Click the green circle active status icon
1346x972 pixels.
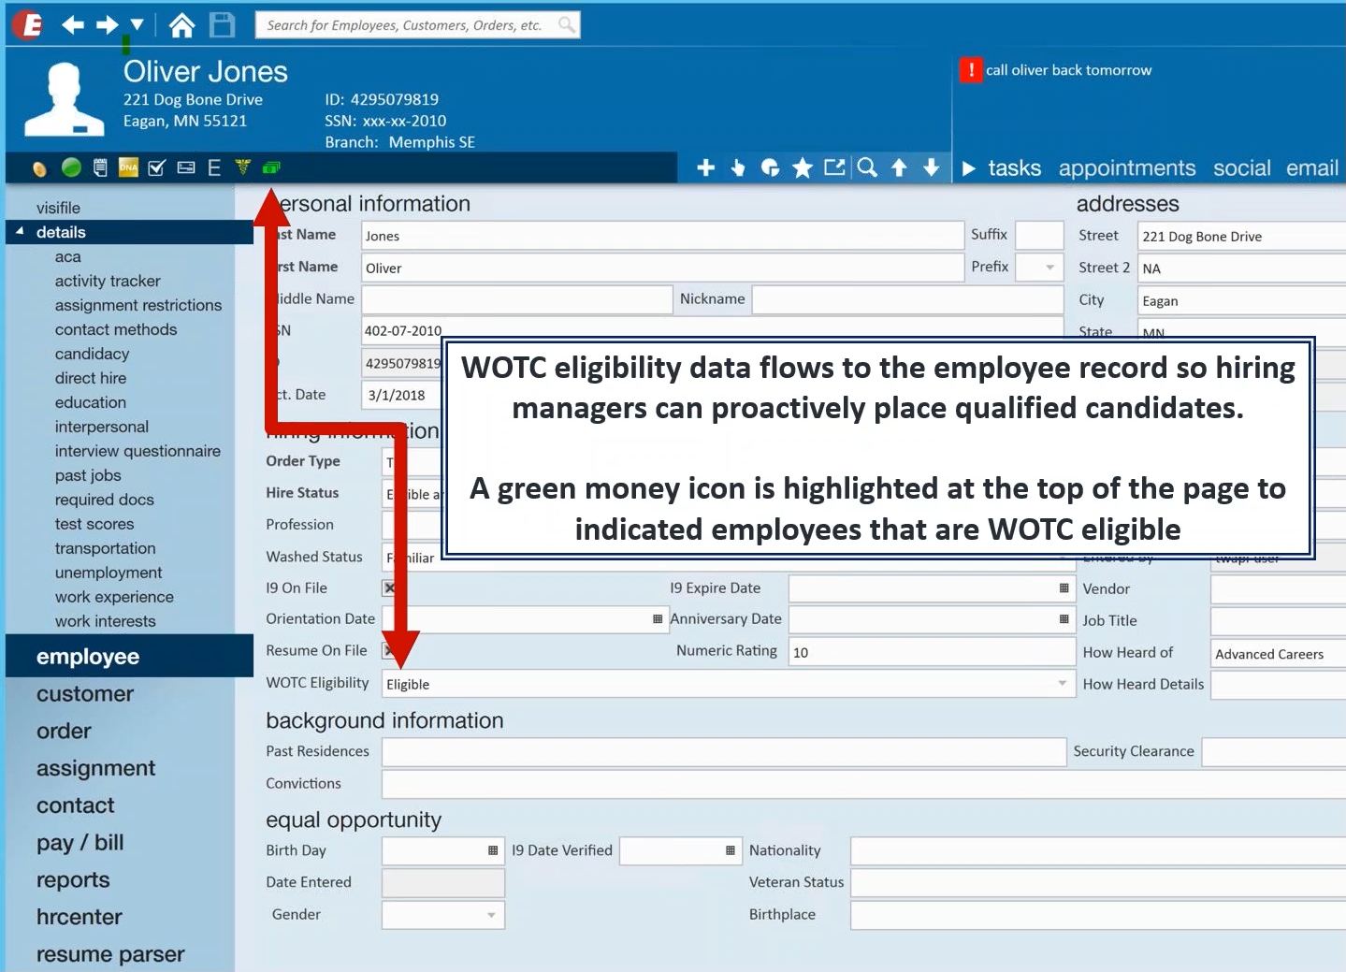pos(71,167)
